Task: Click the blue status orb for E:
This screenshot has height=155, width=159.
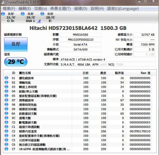Action: 42,14
